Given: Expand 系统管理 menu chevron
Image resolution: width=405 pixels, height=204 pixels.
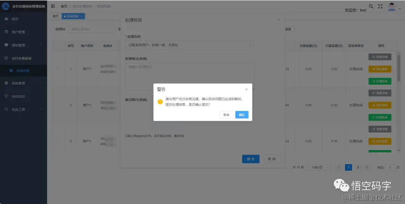Looking at the screenshot, I should click(41, 83).
